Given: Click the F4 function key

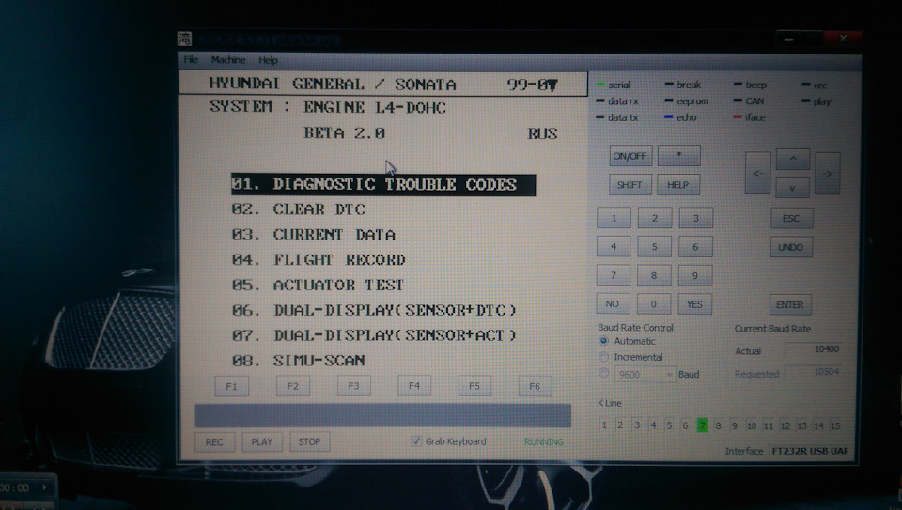Looking at the screenshot, I should (414, 386).
